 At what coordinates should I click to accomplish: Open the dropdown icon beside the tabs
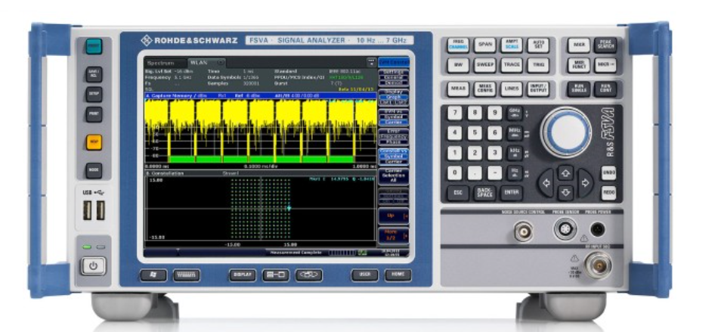pyautogui.click(x=372, y=62)
